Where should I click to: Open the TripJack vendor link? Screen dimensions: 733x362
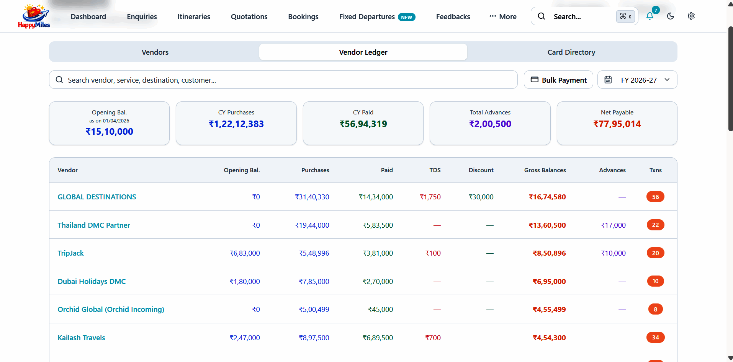coord(70,253)
